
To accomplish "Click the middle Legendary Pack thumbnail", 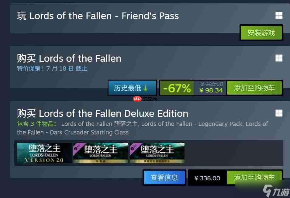I will click(100, 153).
